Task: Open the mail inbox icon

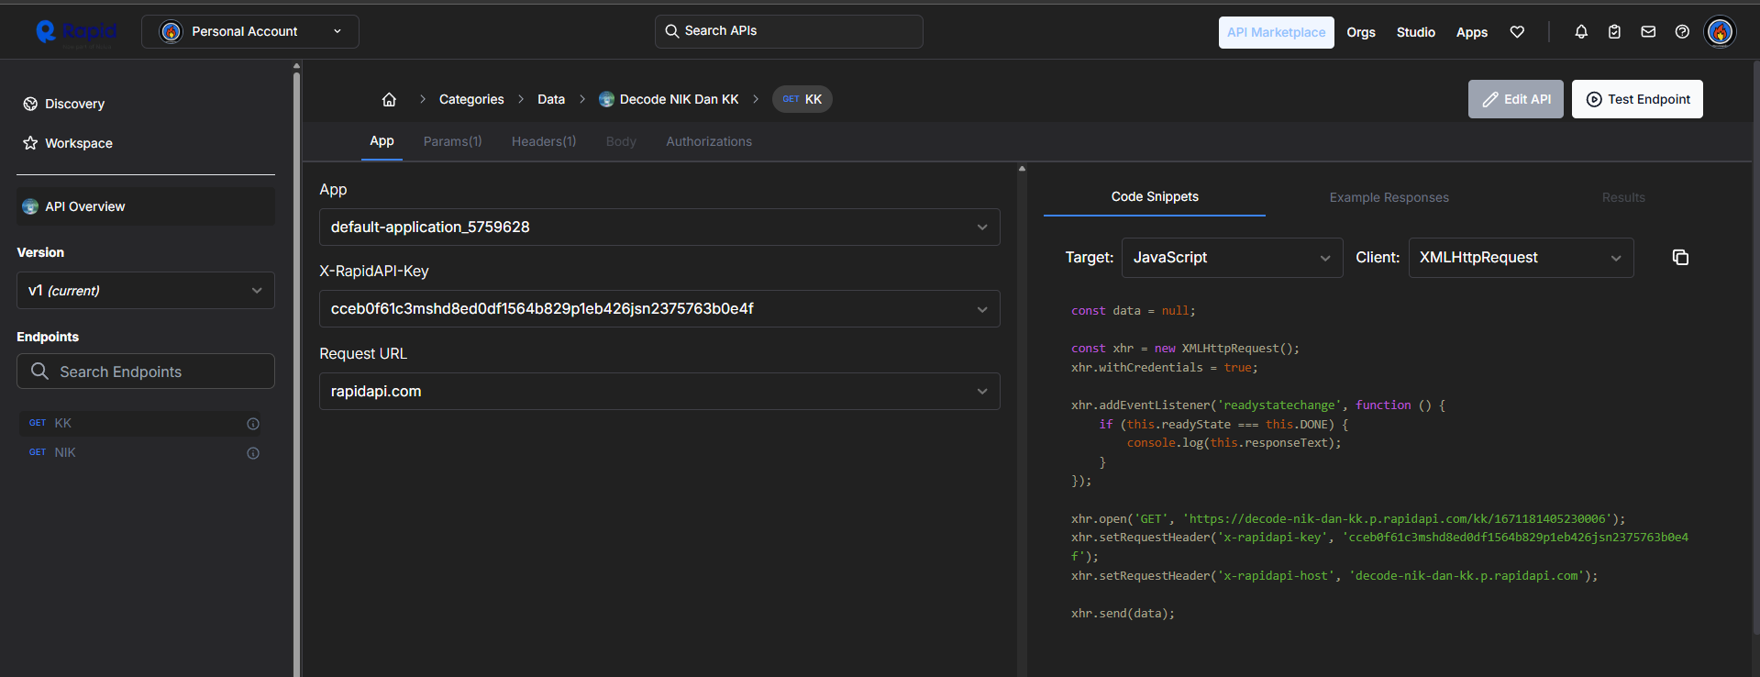Action: click(1648, 32)
